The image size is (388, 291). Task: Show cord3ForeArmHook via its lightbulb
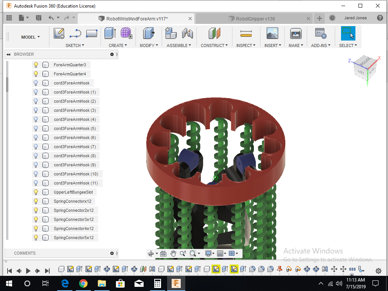tap(36, 83)
